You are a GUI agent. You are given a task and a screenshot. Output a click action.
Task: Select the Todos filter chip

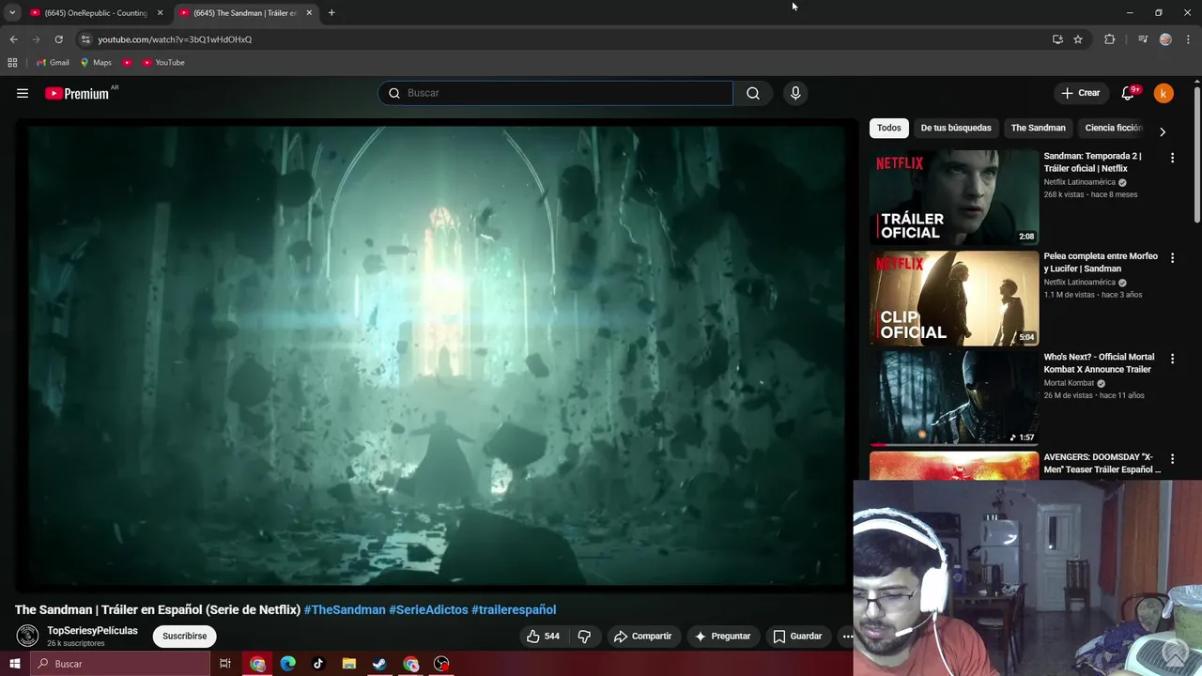click(x=888, y=128)
